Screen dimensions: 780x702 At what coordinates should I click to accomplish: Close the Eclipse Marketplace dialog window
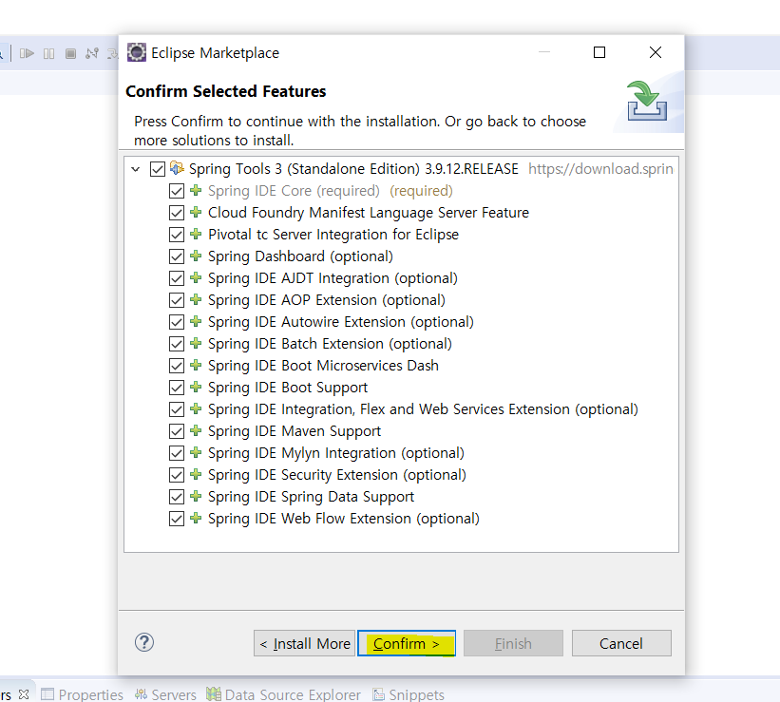(x=656, y=52)
